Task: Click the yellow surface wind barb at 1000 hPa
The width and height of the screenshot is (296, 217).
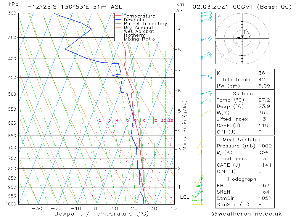Action: 197,204
